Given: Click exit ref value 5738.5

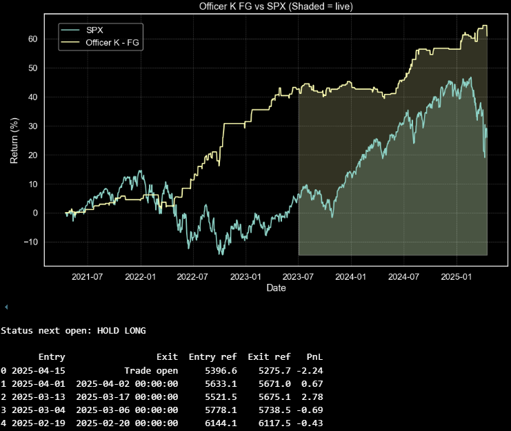Looking at the screenshot, I should 274,410.
